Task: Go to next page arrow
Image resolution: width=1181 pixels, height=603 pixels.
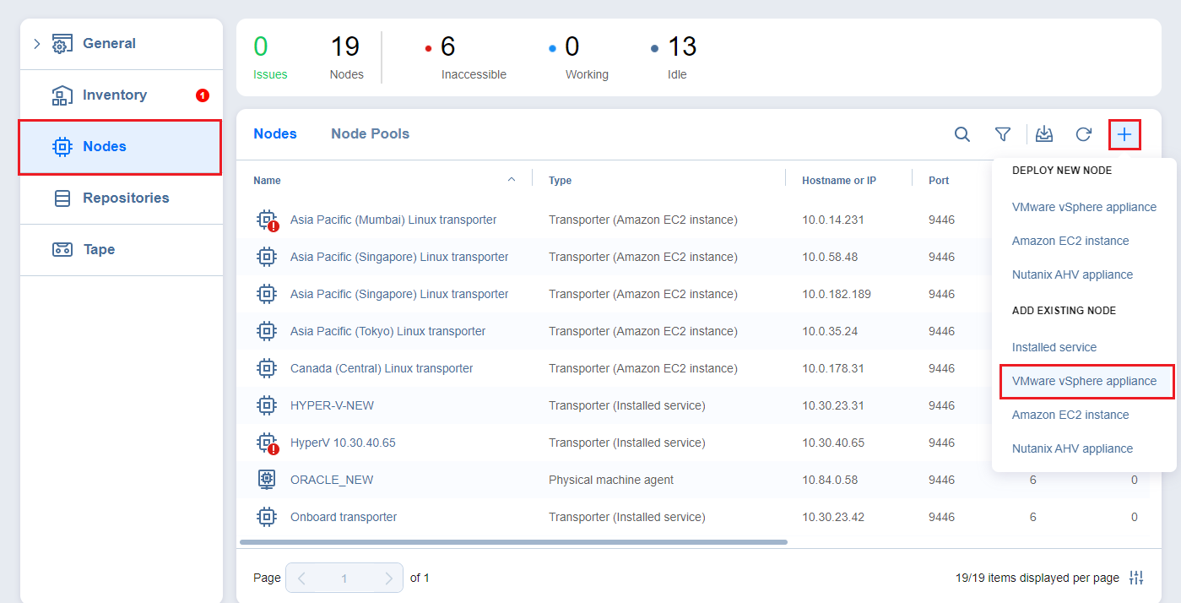Action: [x=388, y=579]
